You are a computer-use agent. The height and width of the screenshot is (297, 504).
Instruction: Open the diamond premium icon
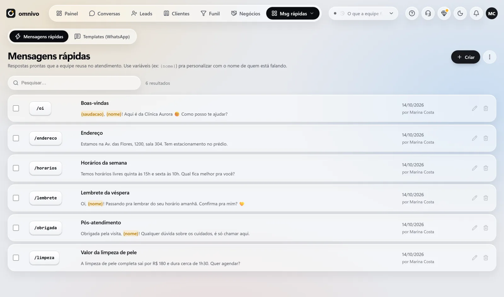pos(444,13)
